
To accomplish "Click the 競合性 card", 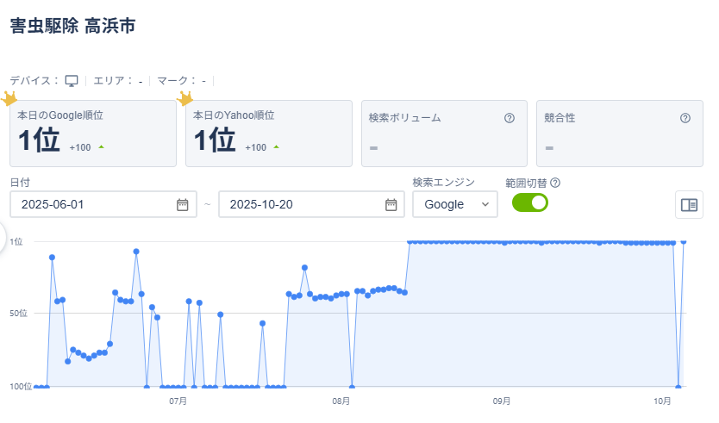I will [x=619, y=134].
